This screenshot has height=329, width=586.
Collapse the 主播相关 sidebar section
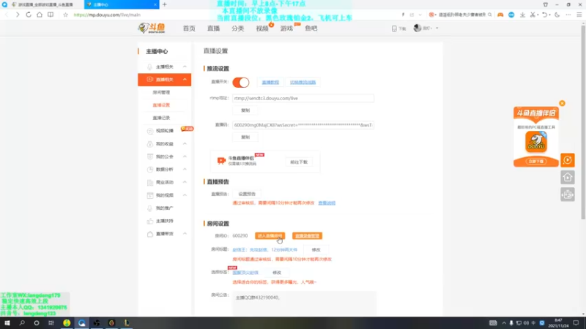coord(185,67)
